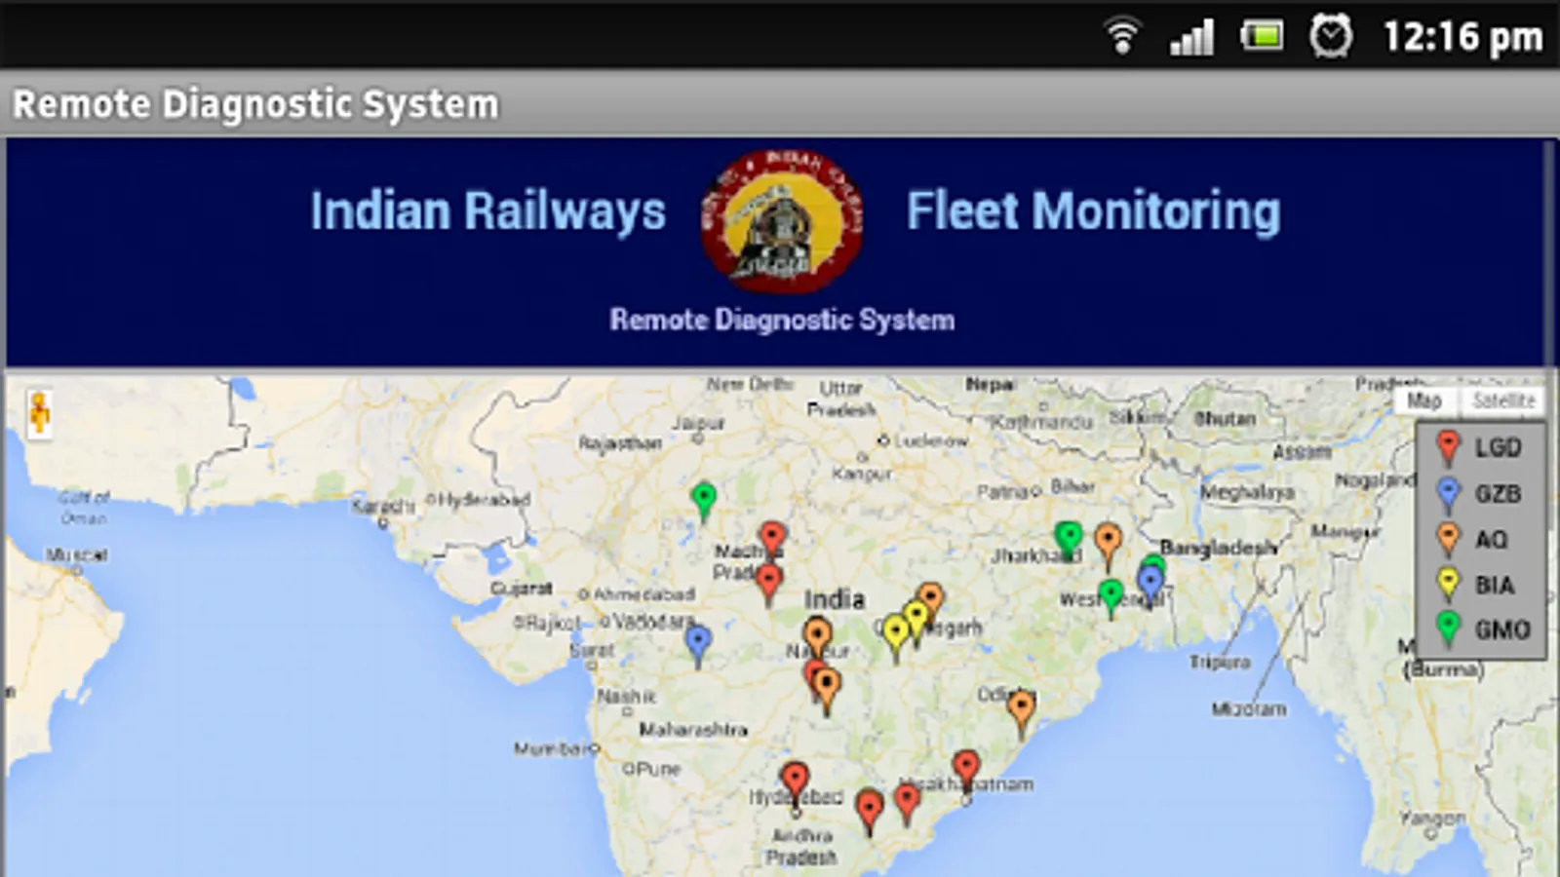The height and width of the screenshot is (877, 1560).
Task: Select the orange AQ legend entry
Action: pos(1472,540)
